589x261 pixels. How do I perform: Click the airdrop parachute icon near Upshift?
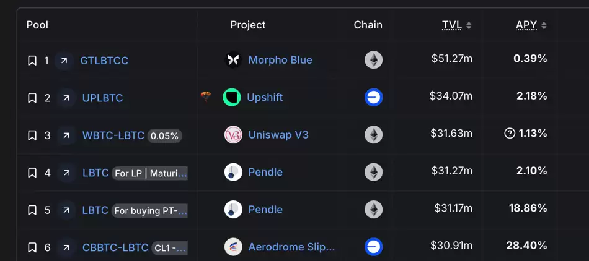coord(206,97)
